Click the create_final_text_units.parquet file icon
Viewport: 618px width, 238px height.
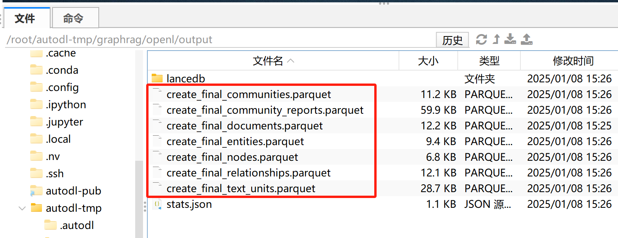point(157,188)
